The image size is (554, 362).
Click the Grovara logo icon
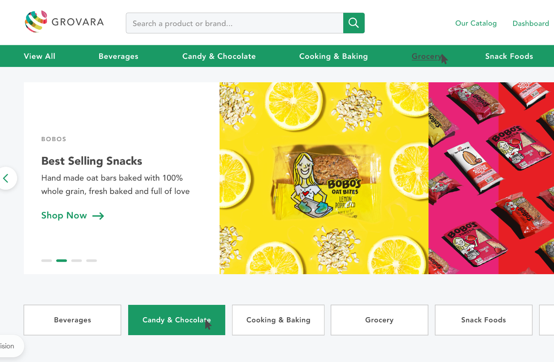pyautogui.click(x=36, y=22)
